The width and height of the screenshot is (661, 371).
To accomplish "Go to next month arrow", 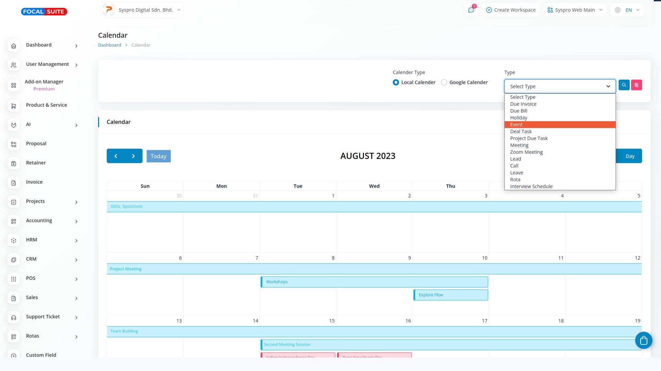I will click(x=134, y=156).
